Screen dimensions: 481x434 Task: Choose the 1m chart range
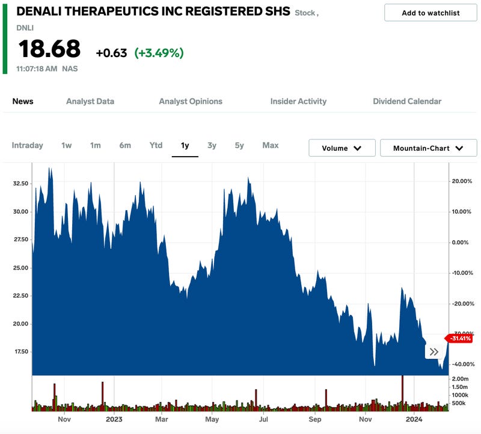point(96,145)
